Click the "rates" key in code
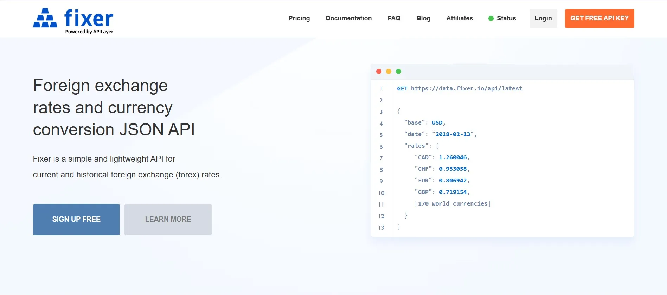 [416, 146]
